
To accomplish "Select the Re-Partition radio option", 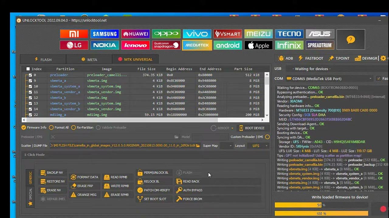I will coord(82,127).
